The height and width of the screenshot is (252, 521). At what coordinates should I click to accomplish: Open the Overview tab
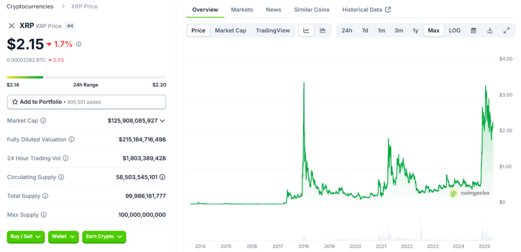(x=205, y=10)
